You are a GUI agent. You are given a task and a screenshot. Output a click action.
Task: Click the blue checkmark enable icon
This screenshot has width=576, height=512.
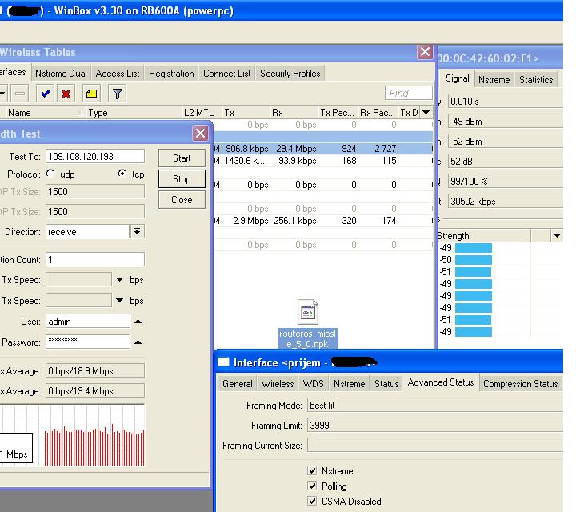(x=46, y=94)
